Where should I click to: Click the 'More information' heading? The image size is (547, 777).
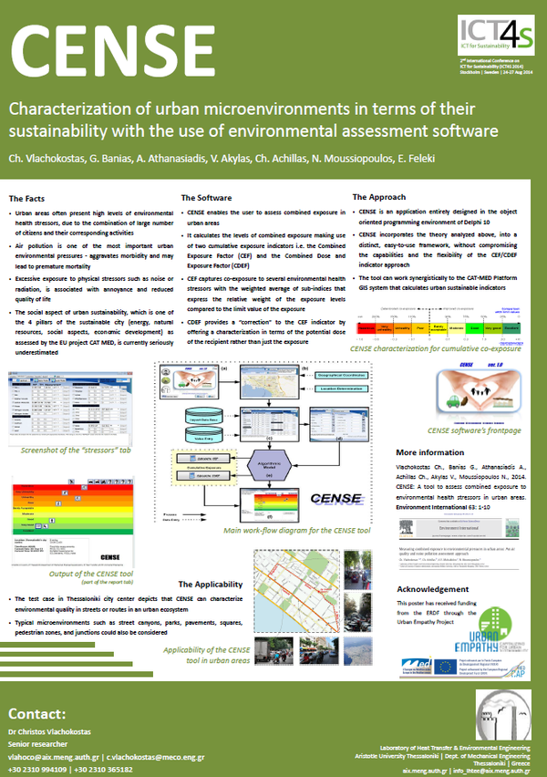[x=430, y=452]
